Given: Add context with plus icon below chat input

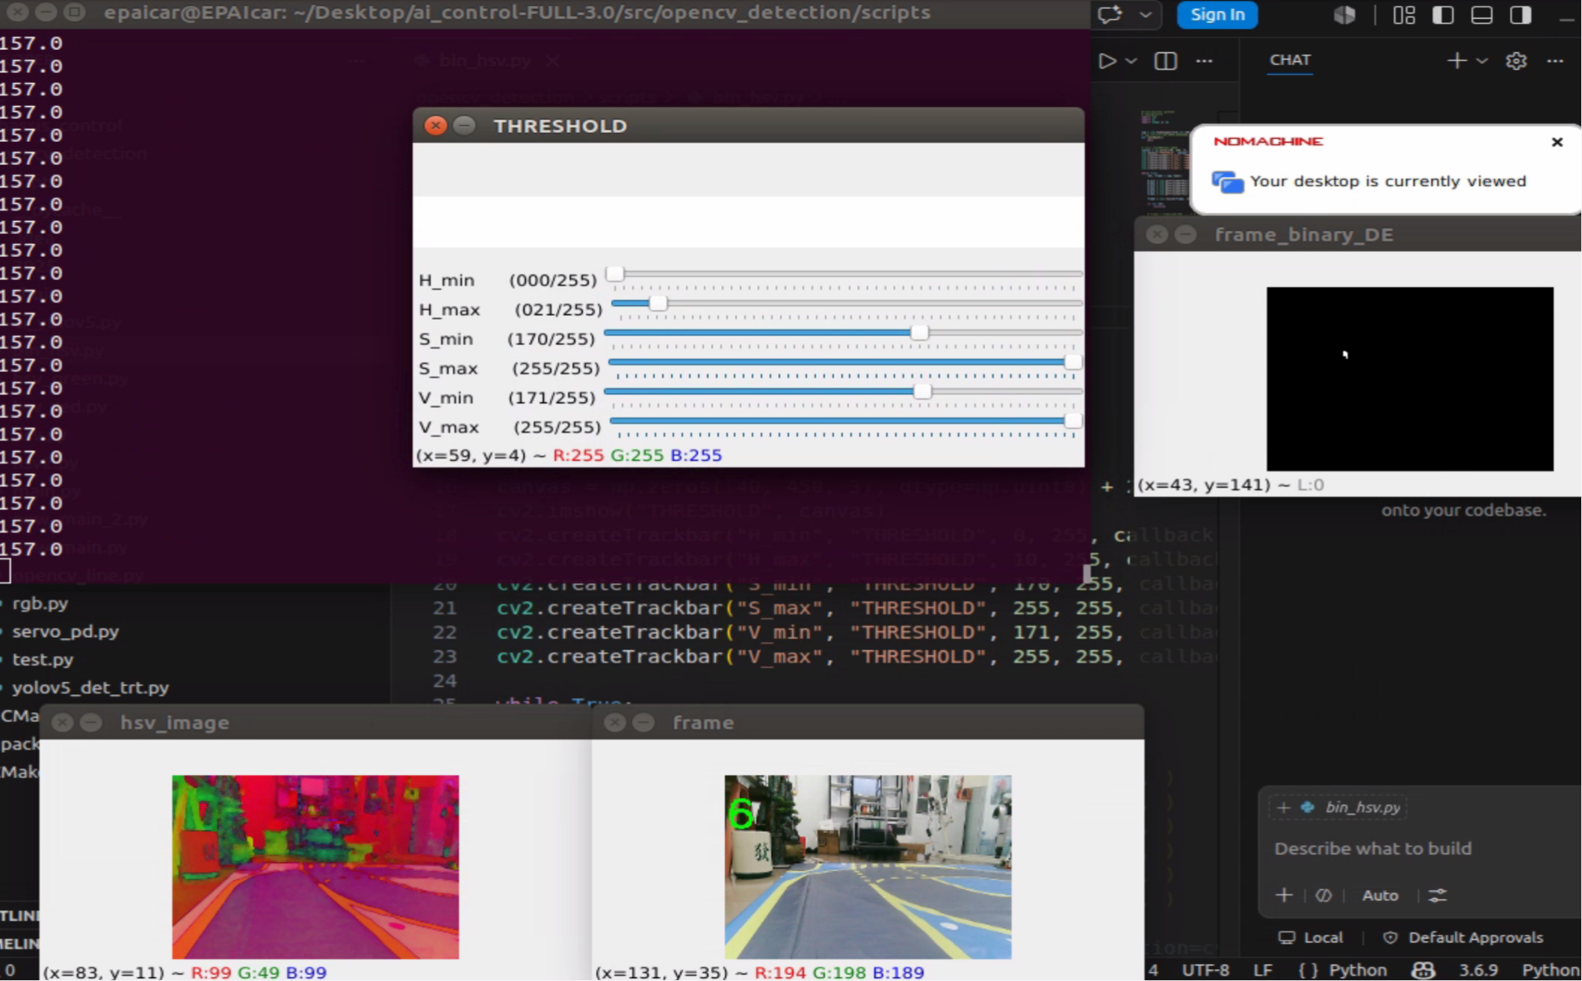Looking at the screenshot, I should tap(1284, 895).
